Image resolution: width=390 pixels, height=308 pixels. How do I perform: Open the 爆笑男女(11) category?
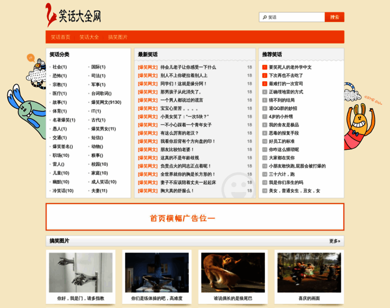104,129
